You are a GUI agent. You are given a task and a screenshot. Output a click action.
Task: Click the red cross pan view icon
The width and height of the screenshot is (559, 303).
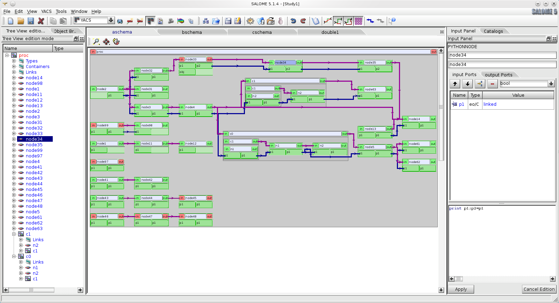106,42
